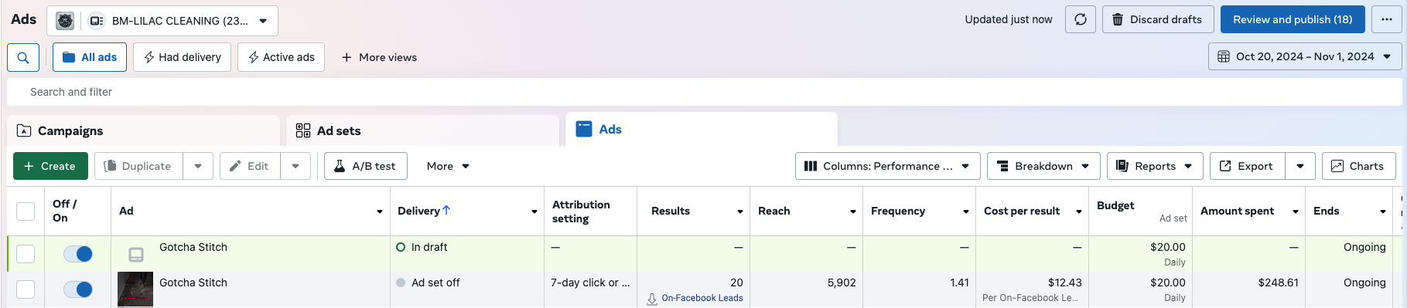This screenshot has height=308, width=1407.
Task: Open the three-dot more options menu
Action: coord(1387,19)
